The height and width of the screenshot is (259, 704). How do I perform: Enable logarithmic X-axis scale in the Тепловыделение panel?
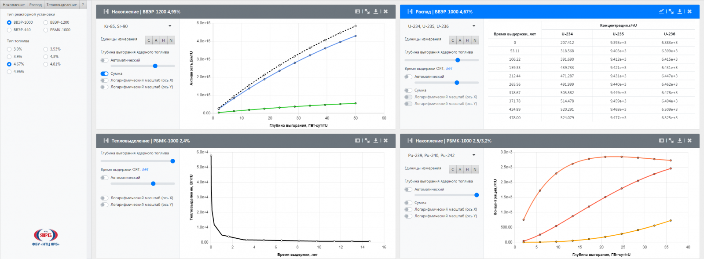104,198
